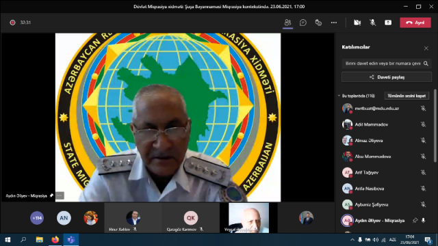
Task: Close the Katılımcılar panel
Action: tap(426, 49)
